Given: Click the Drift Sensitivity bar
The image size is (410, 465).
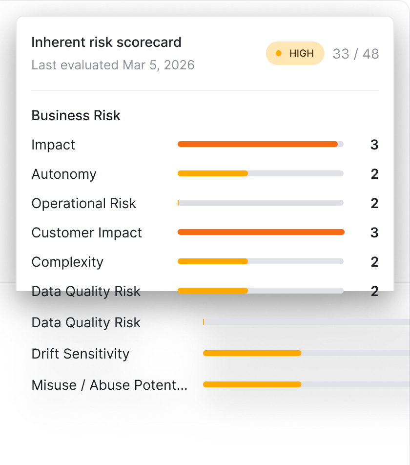Looking at the screenshot, I should click(x=307, y=353).
